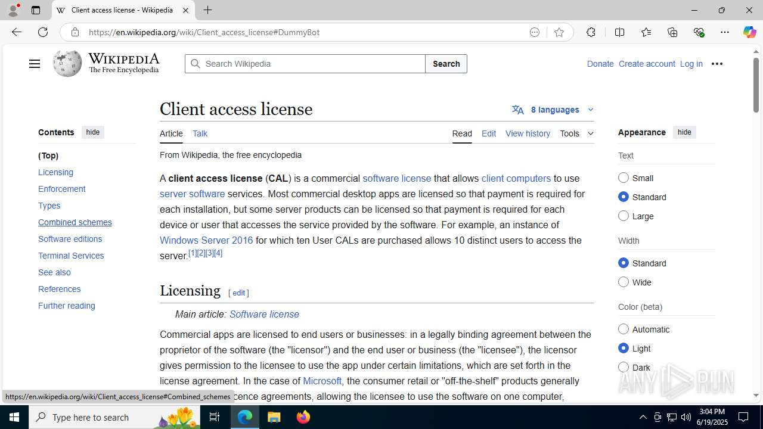Open View history tab
The height and width of the screenshot is (429, 763).
(x=528, y=133)
